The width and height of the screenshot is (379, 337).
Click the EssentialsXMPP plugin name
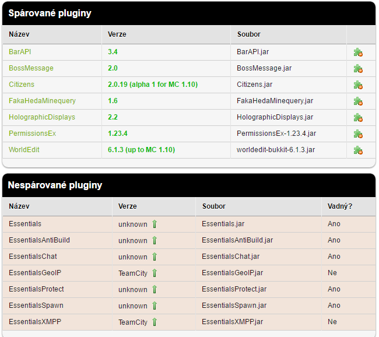tap(35, 322)
